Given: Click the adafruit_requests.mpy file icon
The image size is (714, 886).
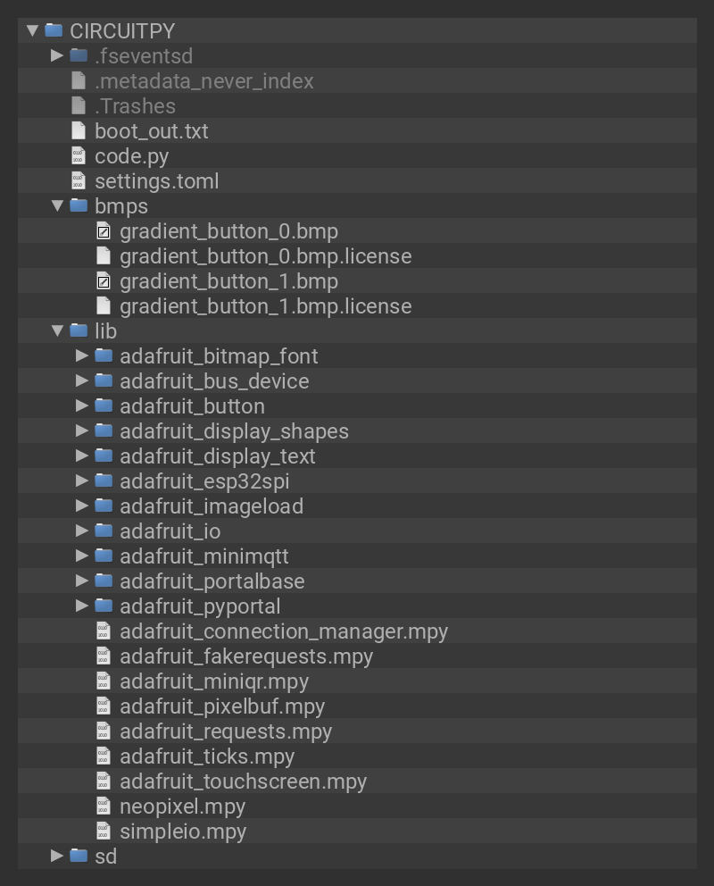Looking at the screenshot, I should coord(104,731).
